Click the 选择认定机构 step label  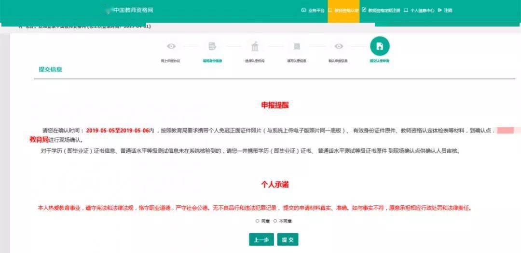[x=255, y=61]
